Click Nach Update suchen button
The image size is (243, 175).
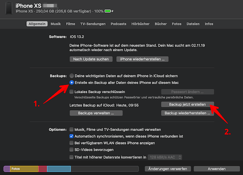click(91, 59)
